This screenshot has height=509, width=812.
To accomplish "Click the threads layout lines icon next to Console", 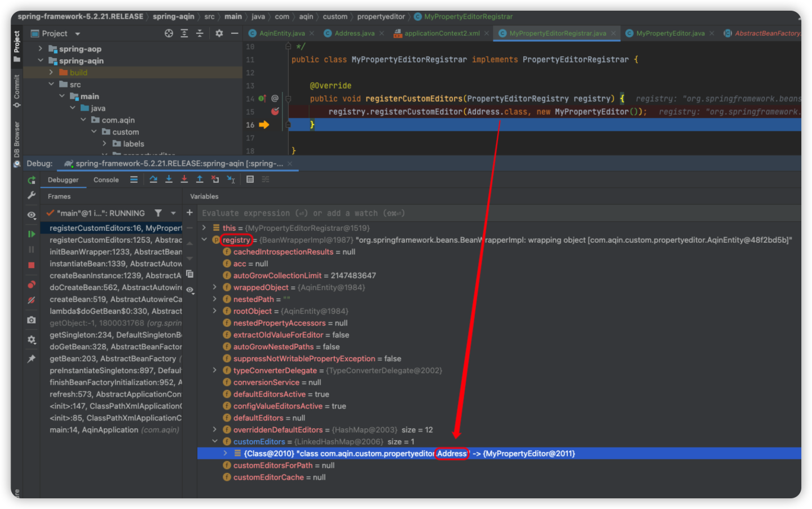I will click(x=134, y=179).
